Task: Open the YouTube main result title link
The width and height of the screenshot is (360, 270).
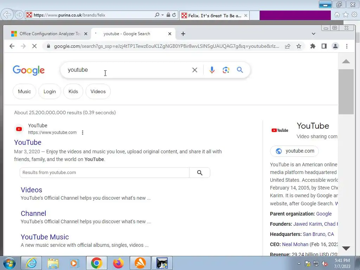Action: [28, 142]
